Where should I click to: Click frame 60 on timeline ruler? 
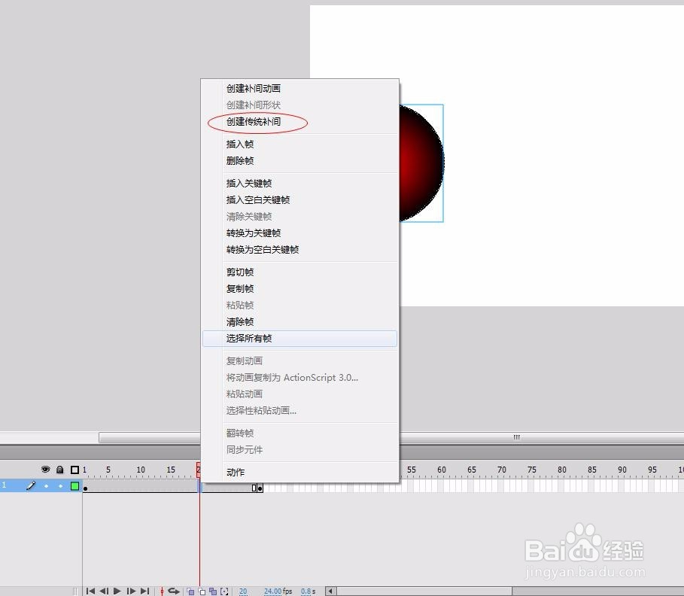[442, 470]
